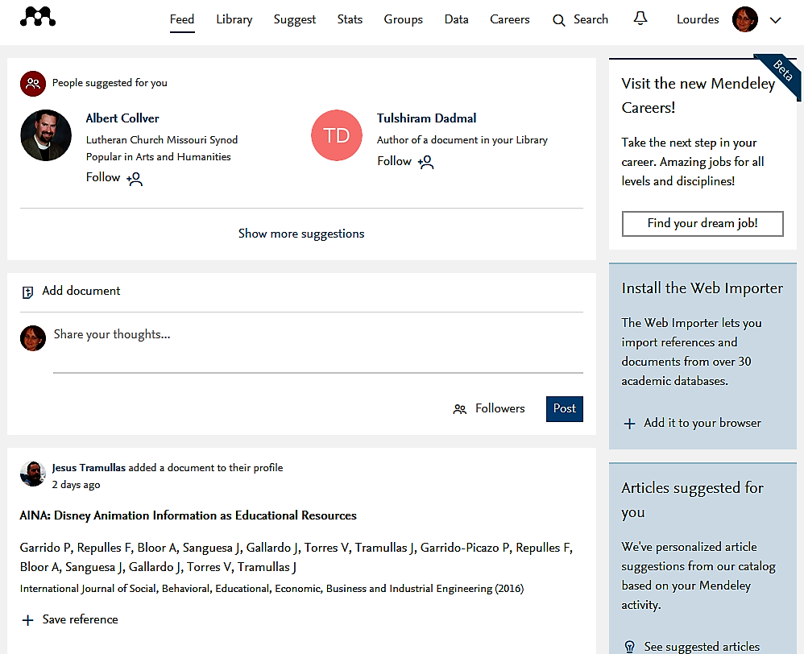This screenshot has width=804, height=654.
Task: Click See suggested articles
Action: 702,647
